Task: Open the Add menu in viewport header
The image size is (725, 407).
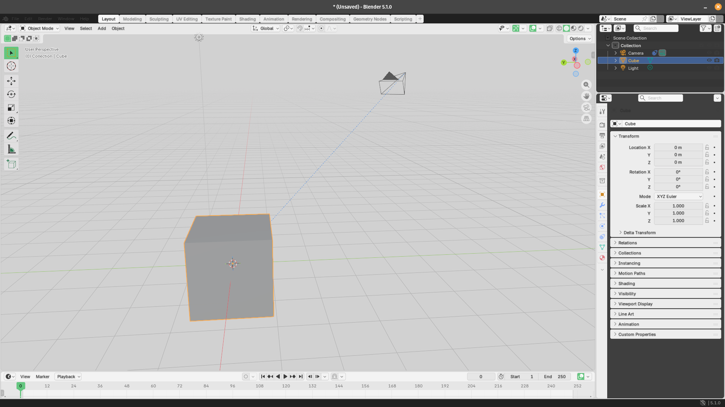Action: pyautogui.click(x=102, y=28)
